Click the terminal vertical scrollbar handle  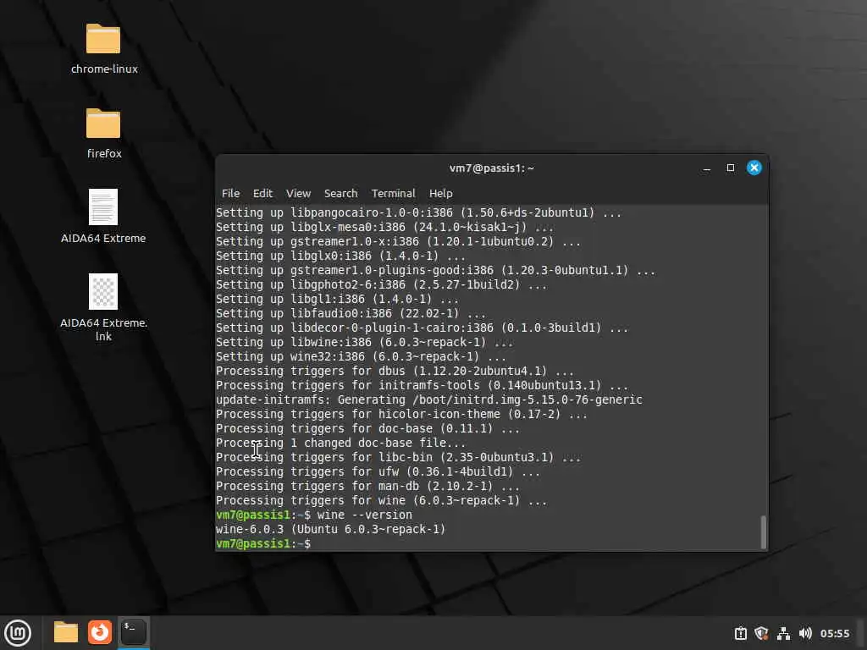[764, 532]
